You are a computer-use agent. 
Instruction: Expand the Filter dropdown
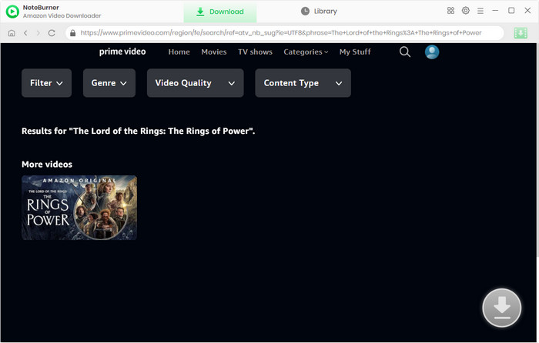click(x=46, y=83)
